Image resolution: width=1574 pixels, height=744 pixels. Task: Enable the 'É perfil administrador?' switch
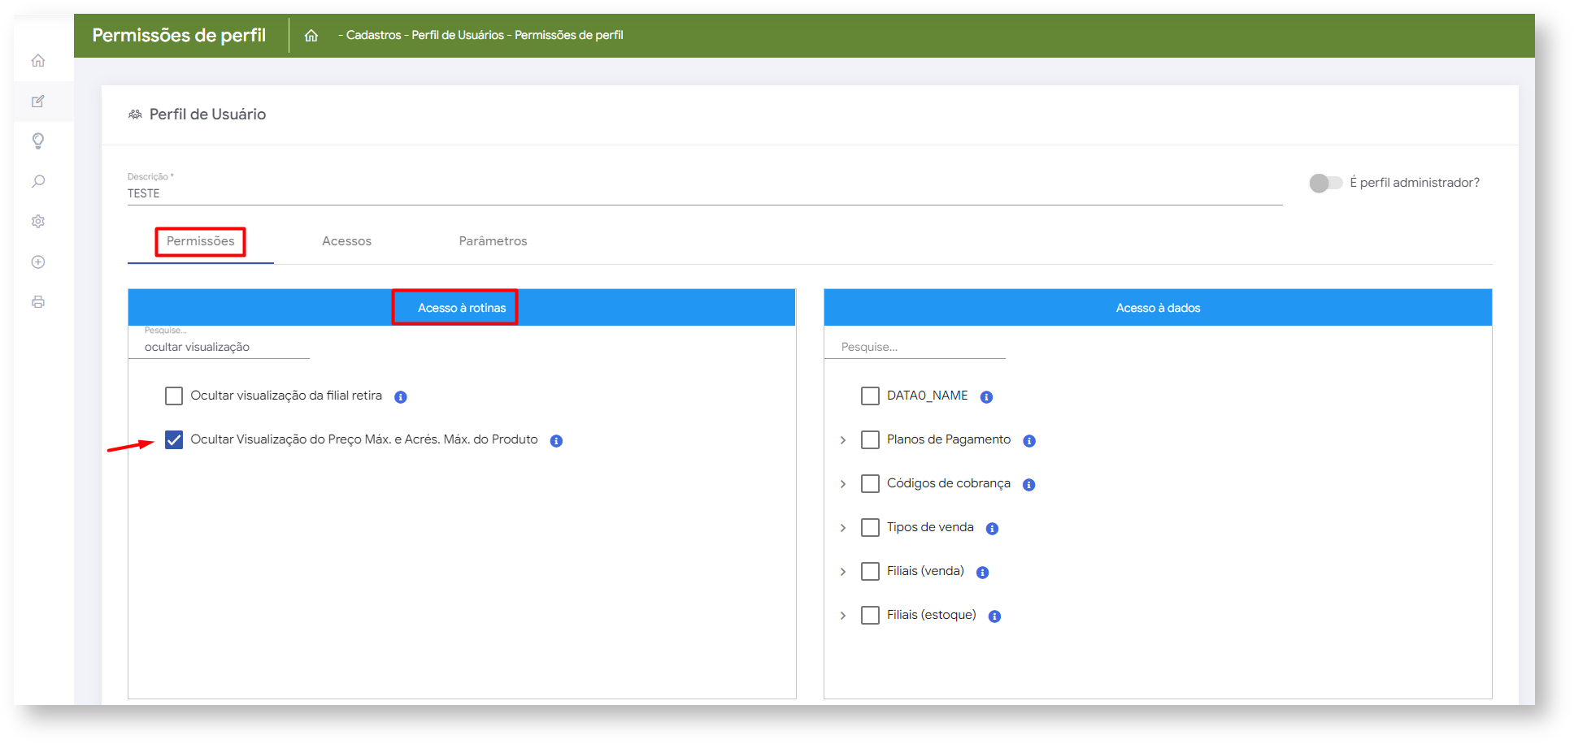click(x=1325, y=184)
